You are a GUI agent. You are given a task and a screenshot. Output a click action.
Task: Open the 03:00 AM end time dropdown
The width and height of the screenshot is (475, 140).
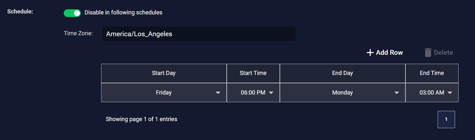[x=432, y=93]
